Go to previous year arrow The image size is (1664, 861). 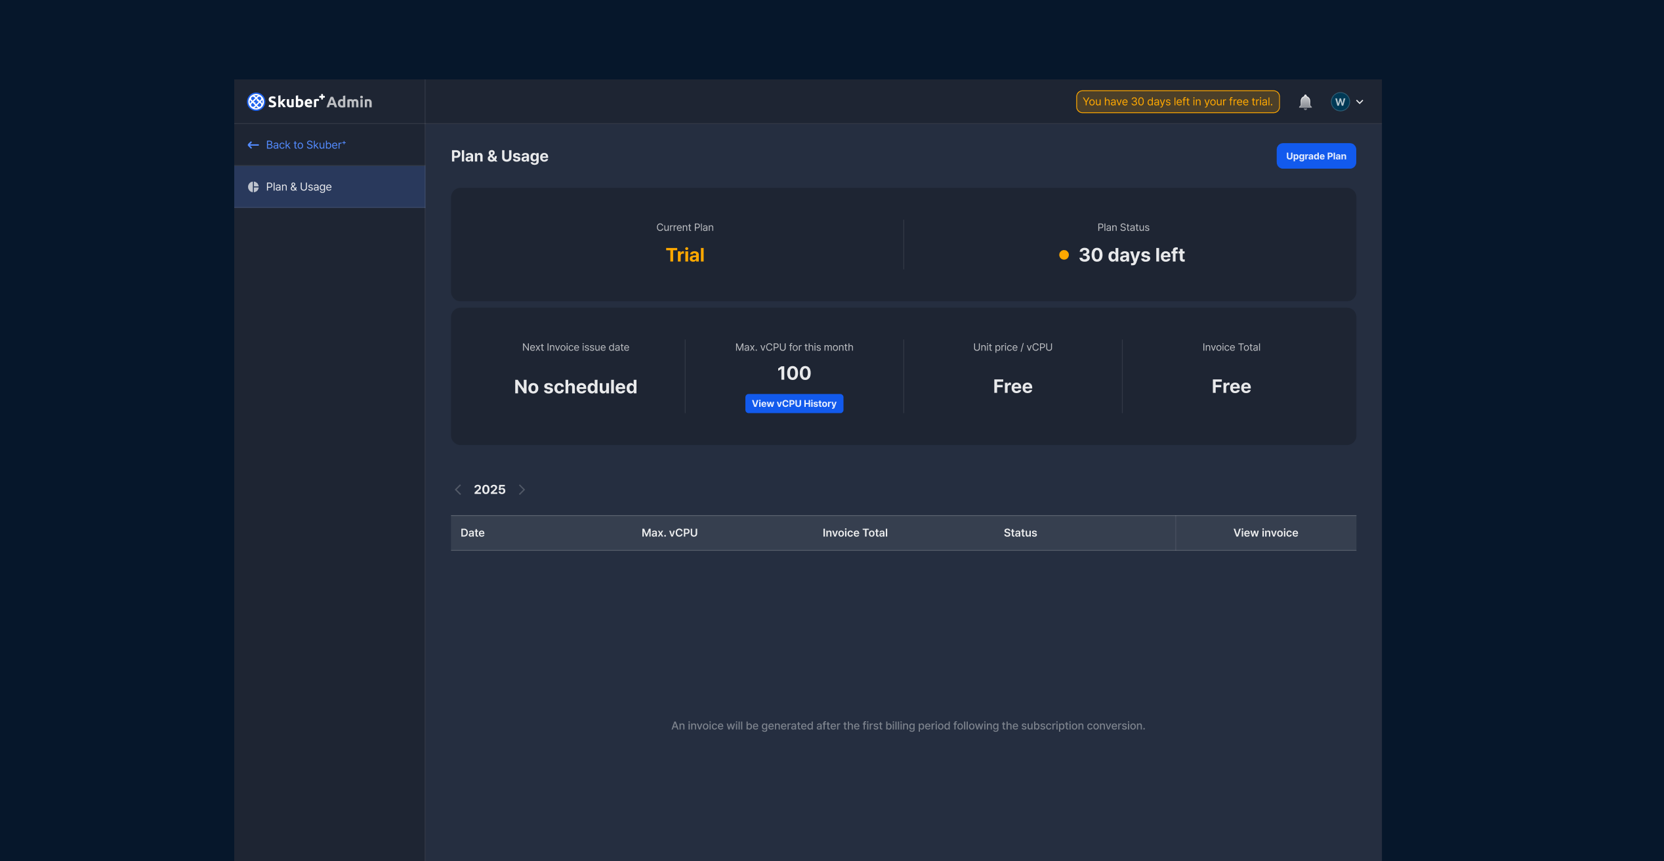pyautogui.click(x=458, y=490)
